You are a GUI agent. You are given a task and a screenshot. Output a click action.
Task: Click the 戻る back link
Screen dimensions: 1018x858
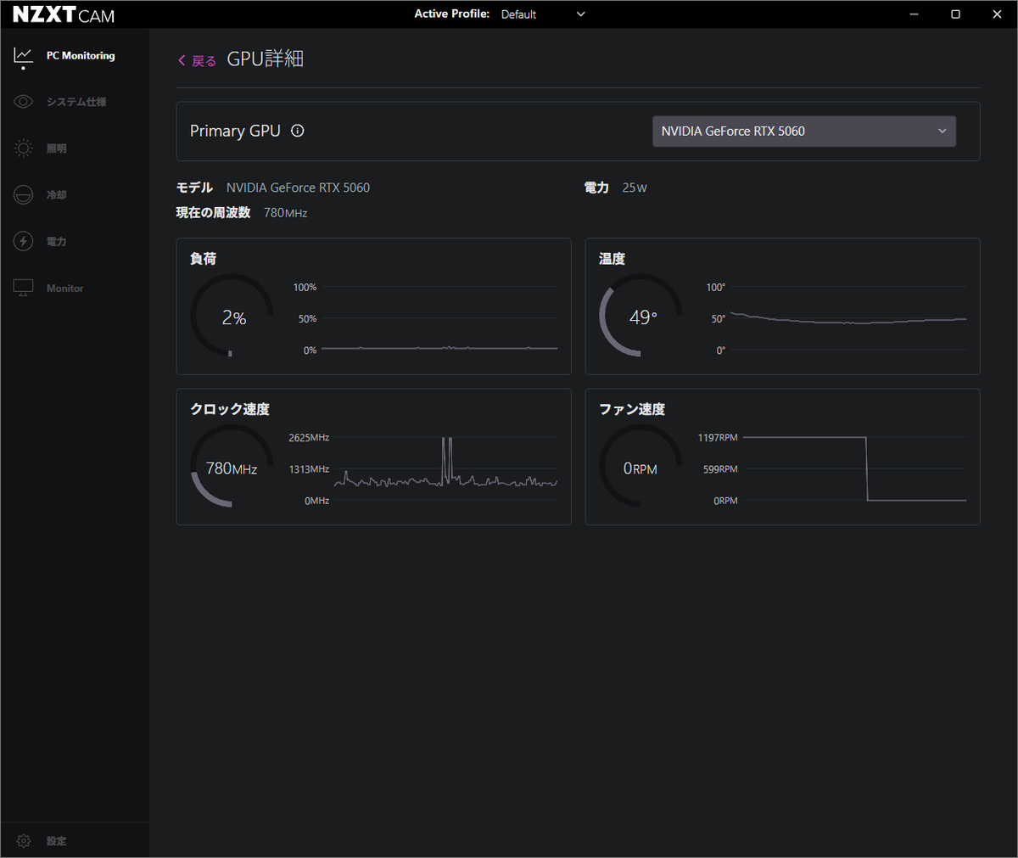click(x=204, y=61)
